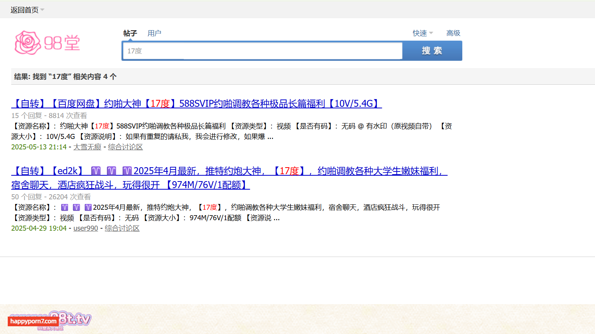The width and height of the screenshot is (595, 334).
Task: Open 综合讨论区 beside user990
Action: [122, 228]
